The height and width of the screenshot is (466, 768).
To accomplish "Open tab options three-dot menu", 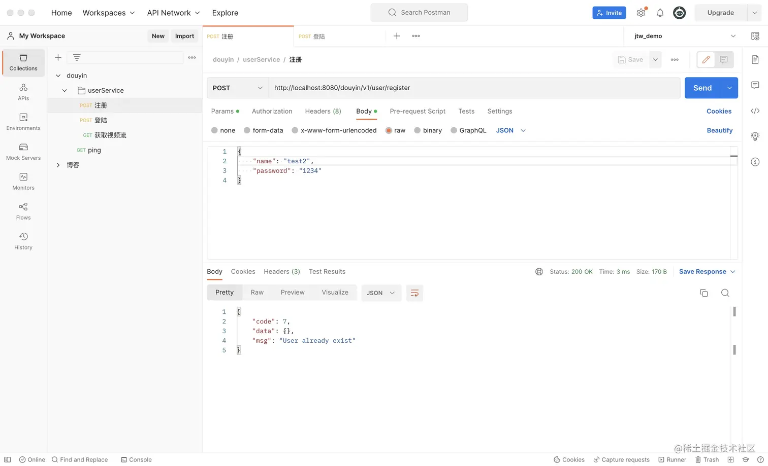I will (416, 36).
